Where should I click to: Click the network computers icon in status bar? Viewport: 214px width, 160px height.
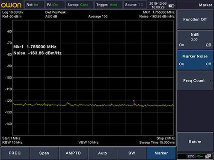[208, 156]
